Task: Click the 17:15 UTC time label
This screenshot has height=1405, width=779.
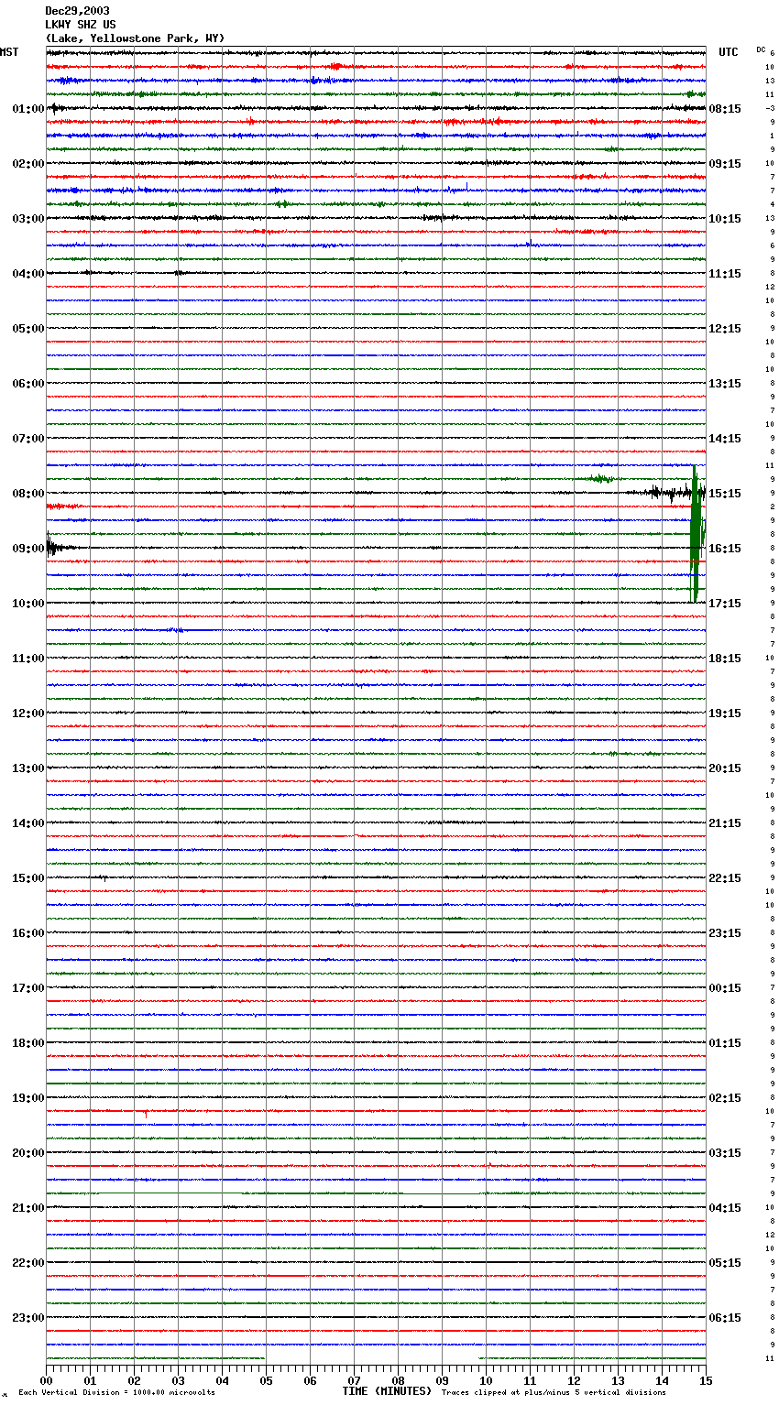Action: coord(725,604)
